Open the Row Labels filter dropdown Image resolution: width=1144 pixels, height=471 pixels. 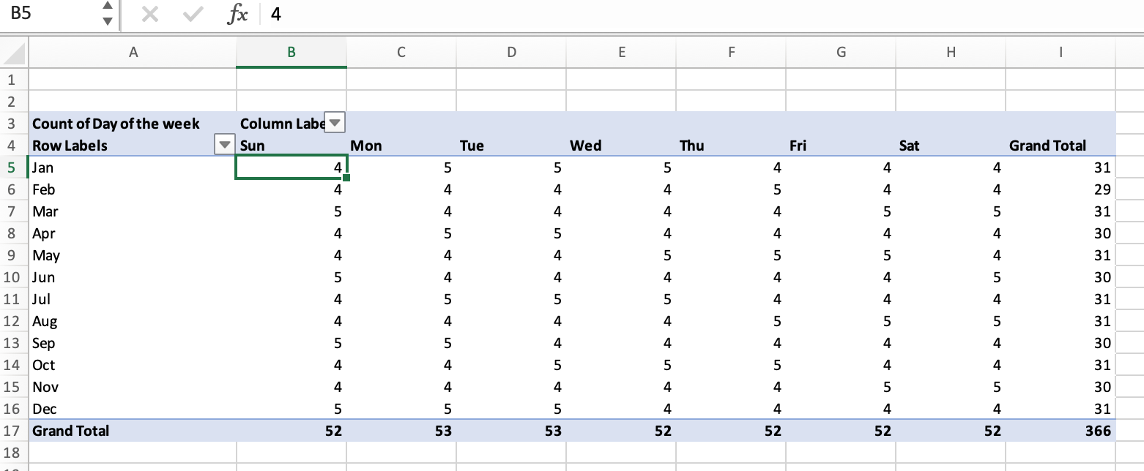[223, 145]
